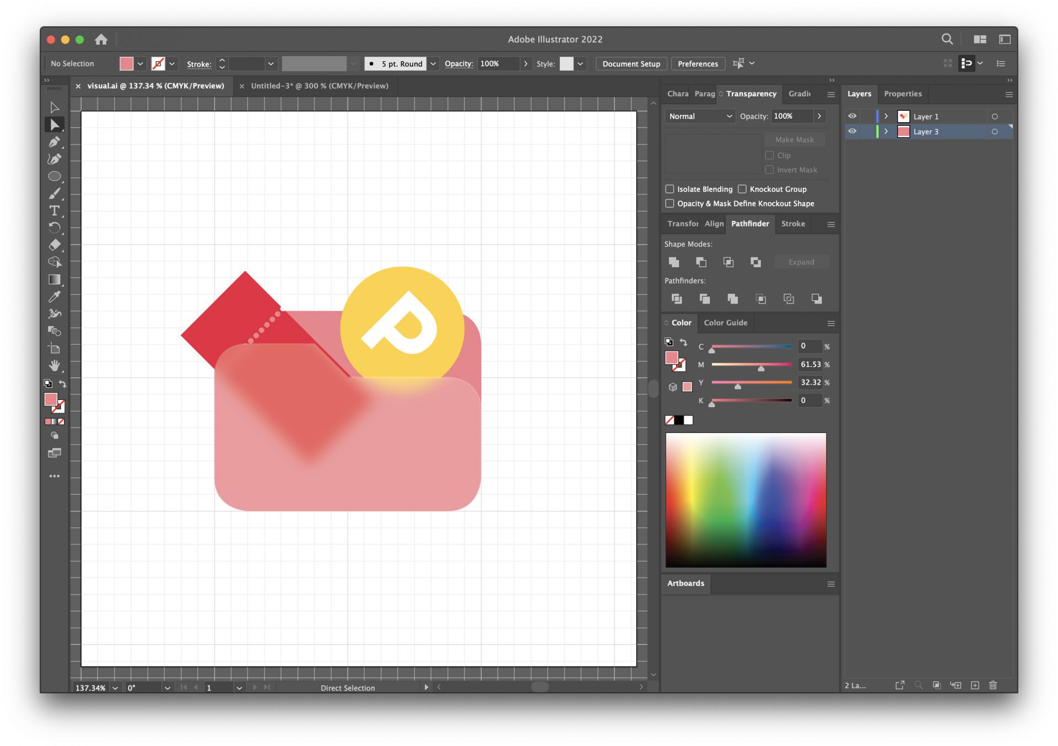Viewport: 1058px width, 746px height.
Task: Click the color spectrum picker
Action: coord(746,500)
